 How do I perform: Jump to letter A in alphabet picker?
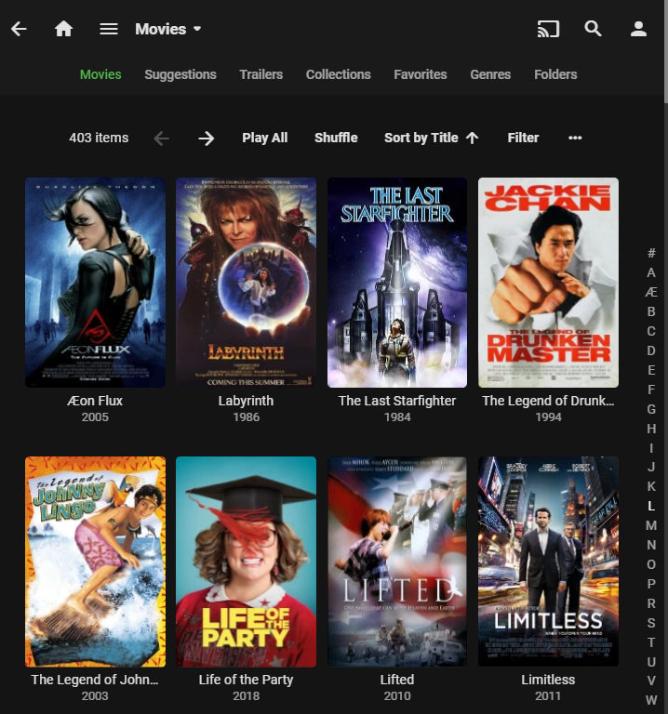(651, 272)
